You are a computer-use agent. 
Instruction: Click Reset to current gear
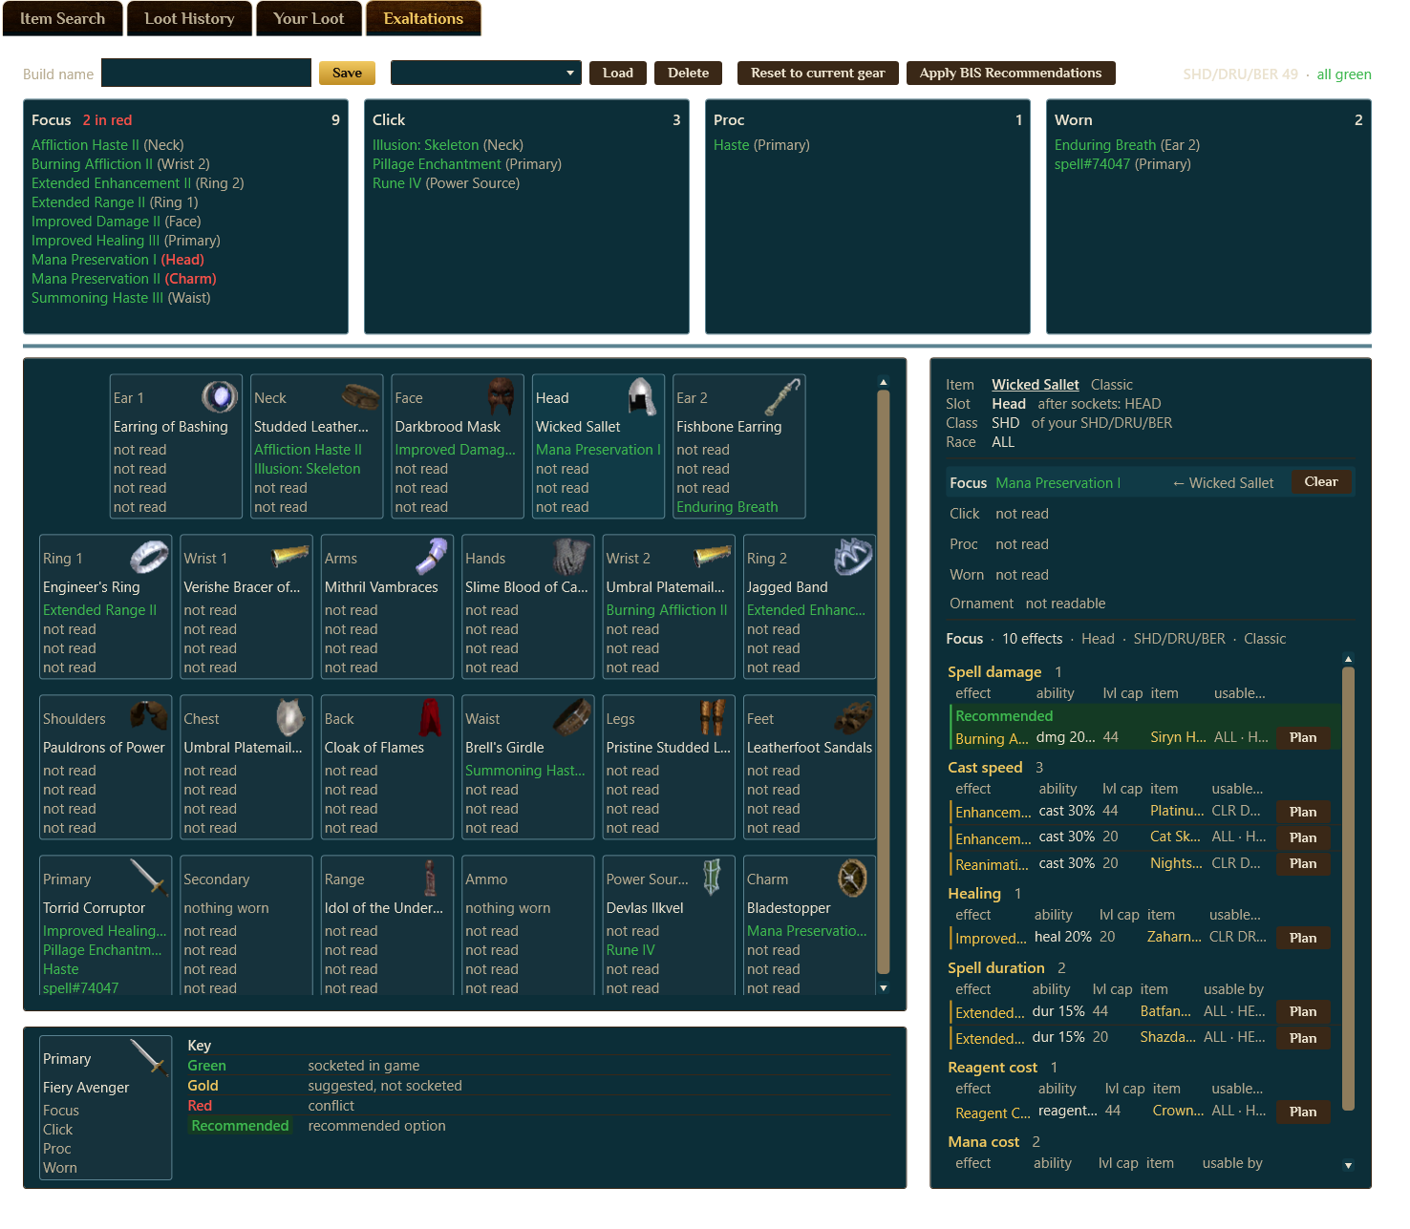click(818, 73)
